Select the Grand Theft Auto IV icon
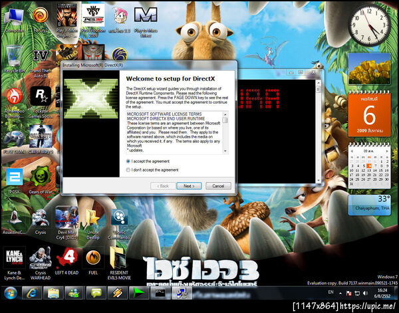This screenshot has height=313, width=399. (x=41, y=64)
